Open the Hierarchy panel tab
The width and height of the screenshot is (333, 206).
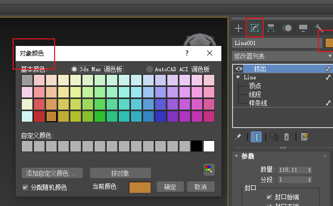270,28
